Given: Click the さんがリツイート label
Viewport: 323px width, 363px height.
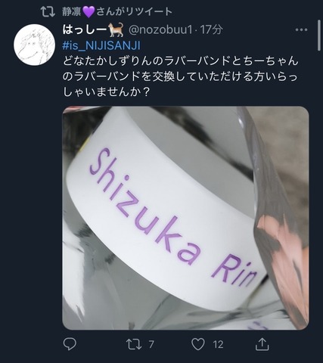Looking at the screenshot, I should point(134,11).
